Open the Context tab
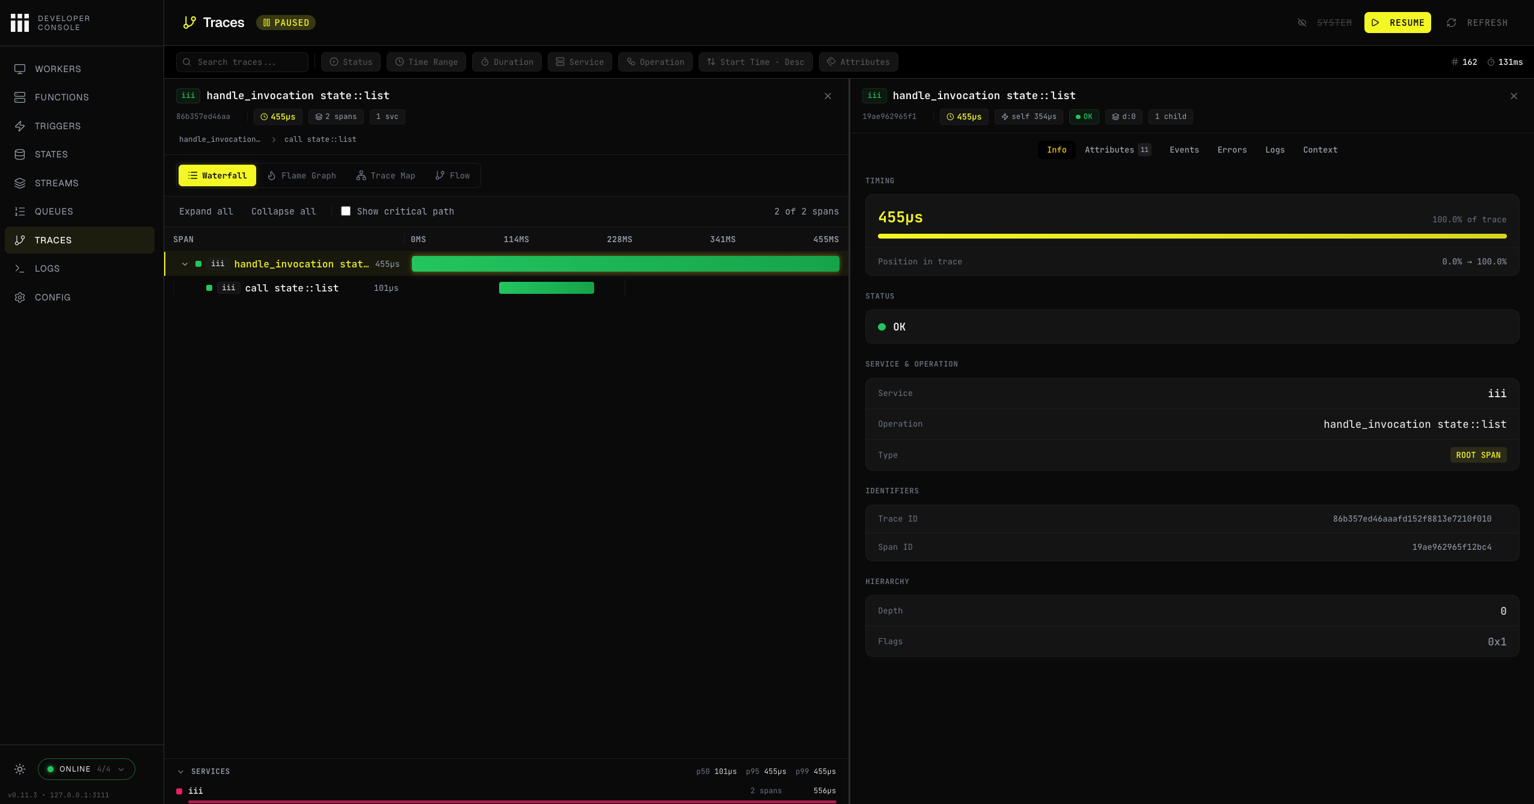Viewport: 1534px width, 804px height. [1320, 150]
